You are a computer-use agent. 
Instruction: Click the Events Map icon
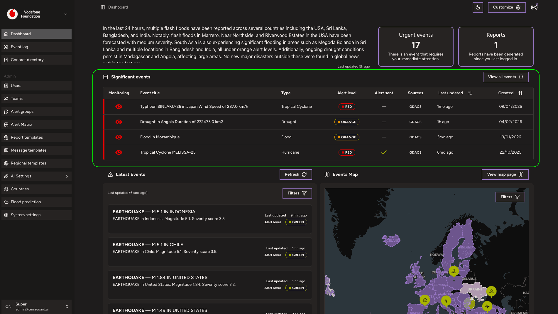tap(327, 174)
